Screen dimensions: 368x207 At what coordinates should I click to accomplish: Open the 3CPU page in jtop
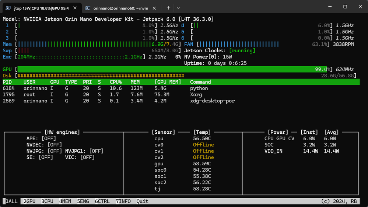47,201
